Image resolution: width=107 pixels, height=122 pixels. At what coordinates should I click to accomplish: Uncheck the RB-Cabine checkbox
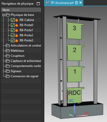[x=13, y=20]
